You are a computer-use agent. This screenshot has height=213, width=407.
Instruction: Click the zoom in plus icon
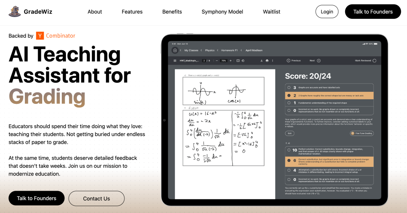[x=231, y=60]
